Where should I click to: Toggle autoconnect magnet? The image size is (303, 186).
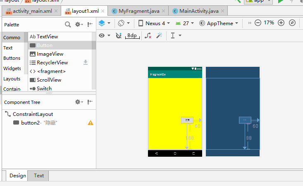[119, 35]
